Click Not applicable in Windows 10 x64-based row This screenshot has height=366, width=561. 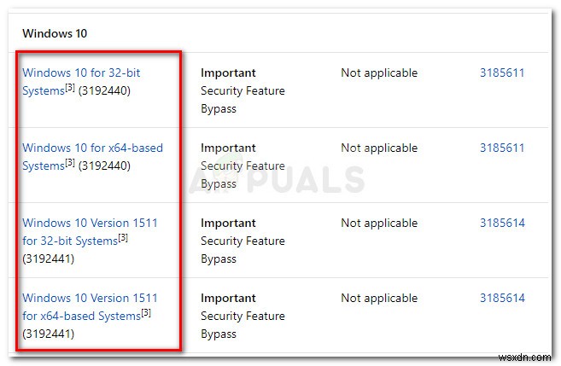click(x=379, y=148)
